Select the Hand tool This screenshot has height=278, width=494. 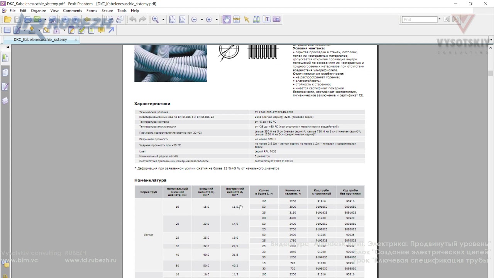click(227, 20)
